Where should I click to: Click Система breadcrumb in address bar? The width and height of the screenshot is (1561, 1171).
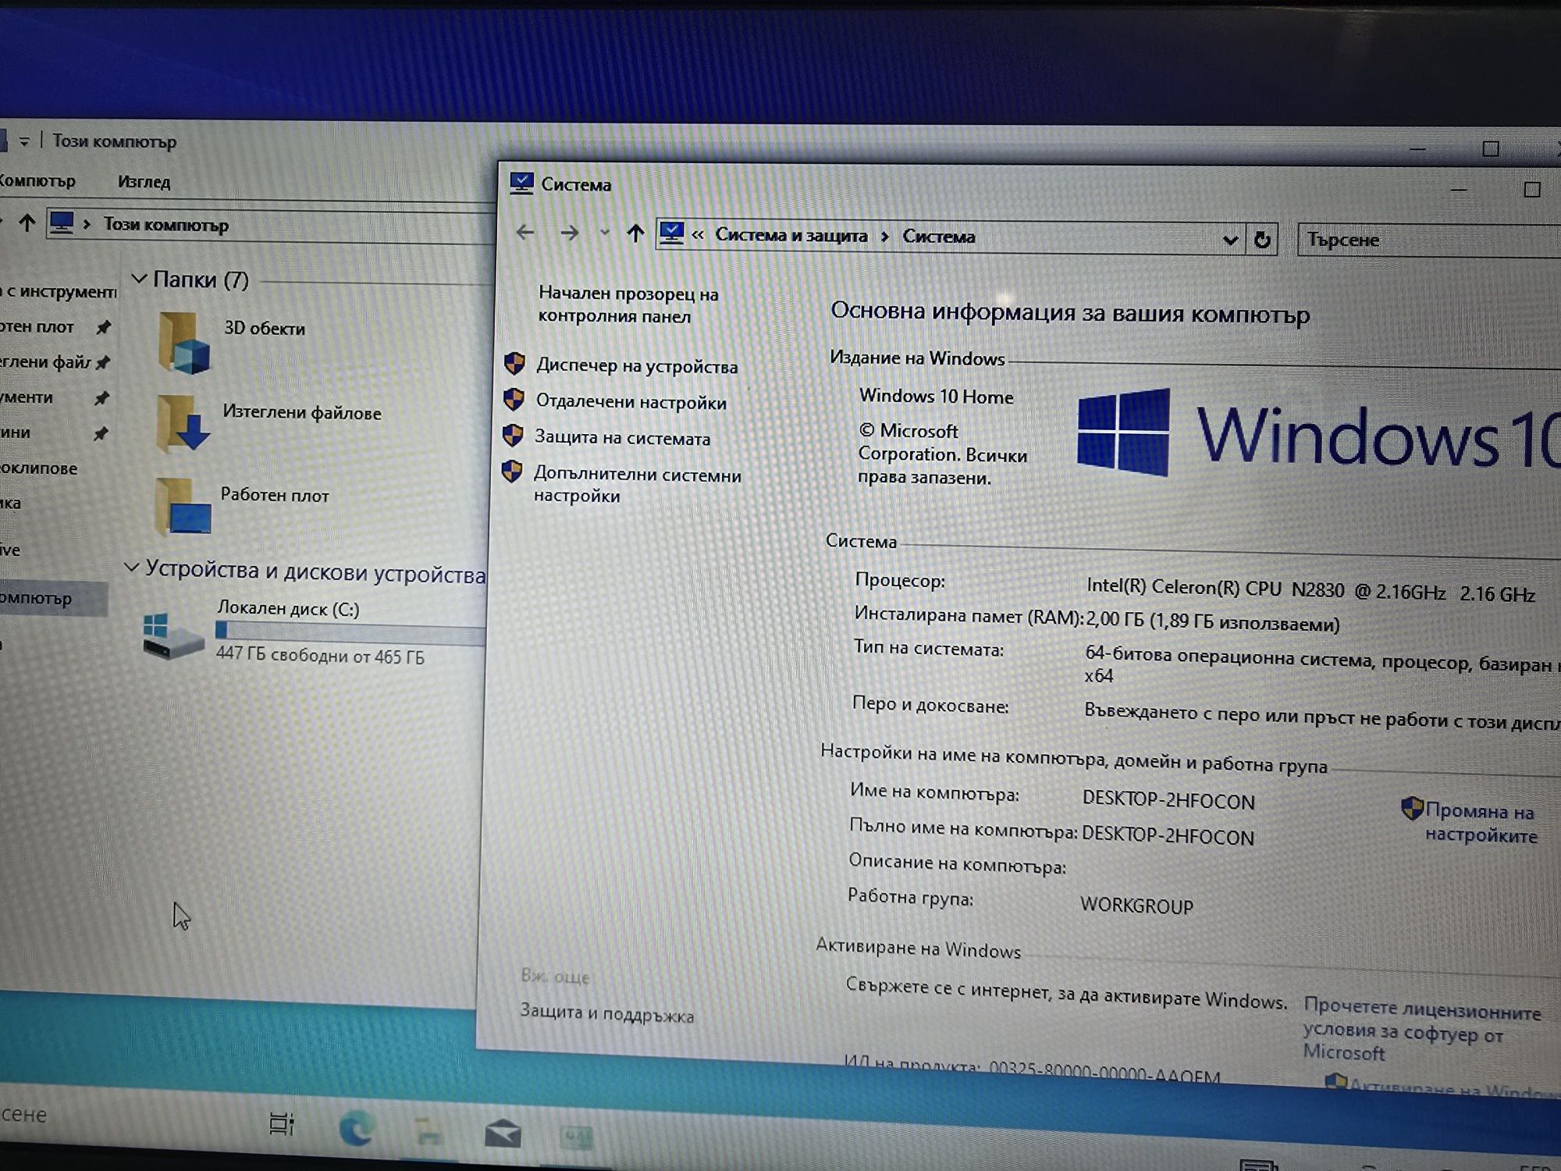tap(938, 237)
